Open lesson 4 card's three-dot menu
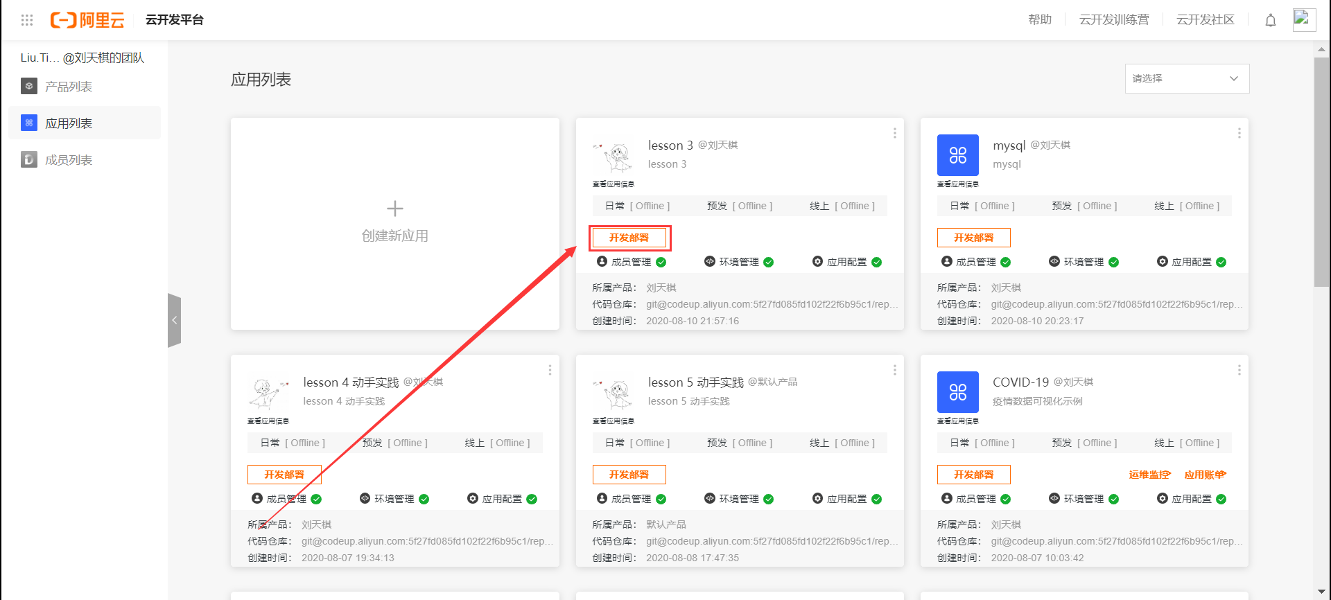This screenshot has width=1331, height=600. click(550, 370)
